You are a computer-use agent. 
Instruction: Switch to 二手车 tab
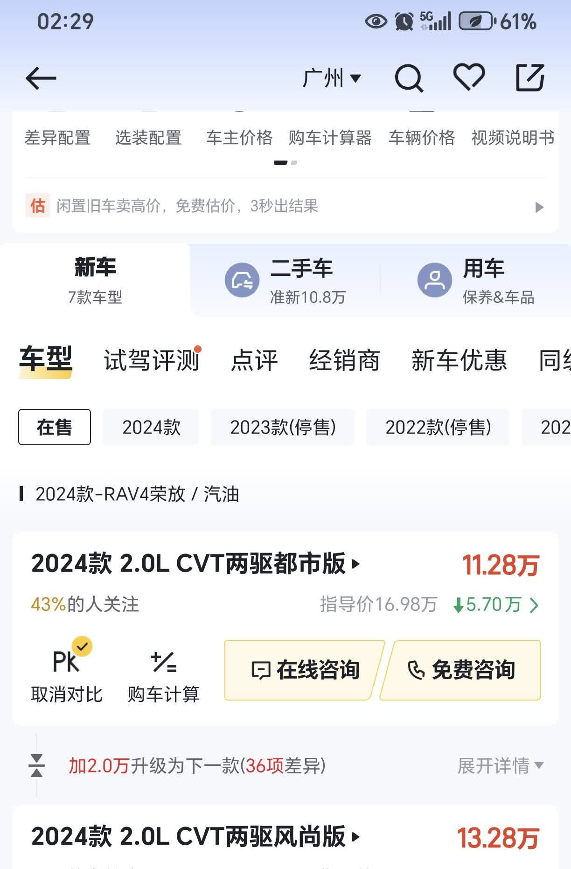[285, 280]
